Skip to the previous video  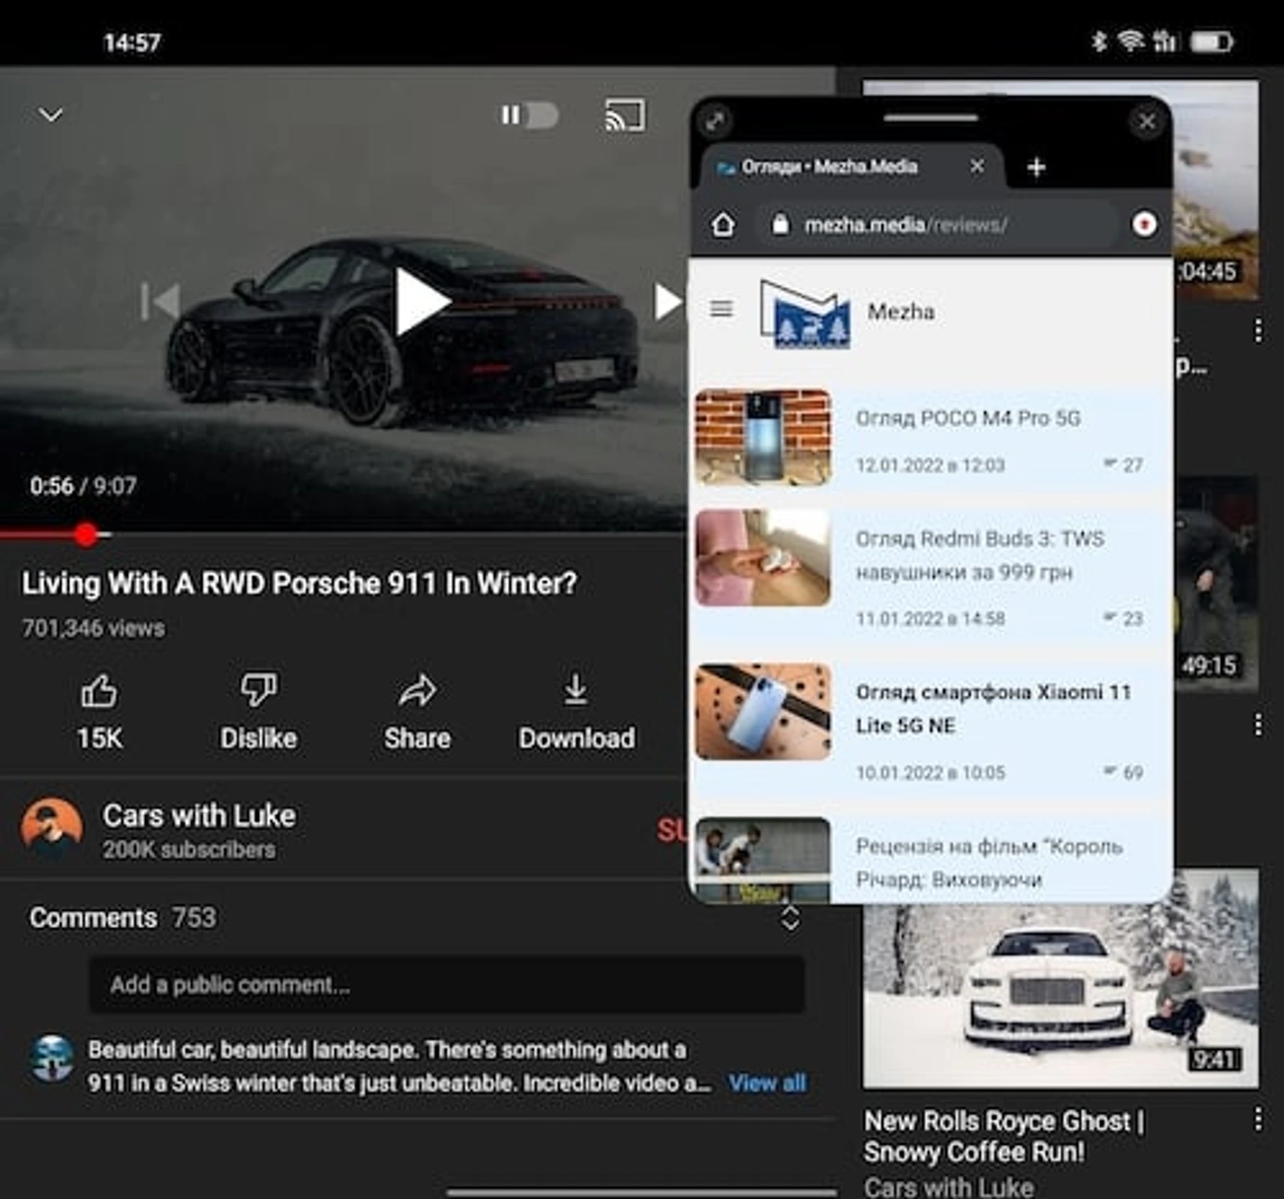[x=160, y=302]
